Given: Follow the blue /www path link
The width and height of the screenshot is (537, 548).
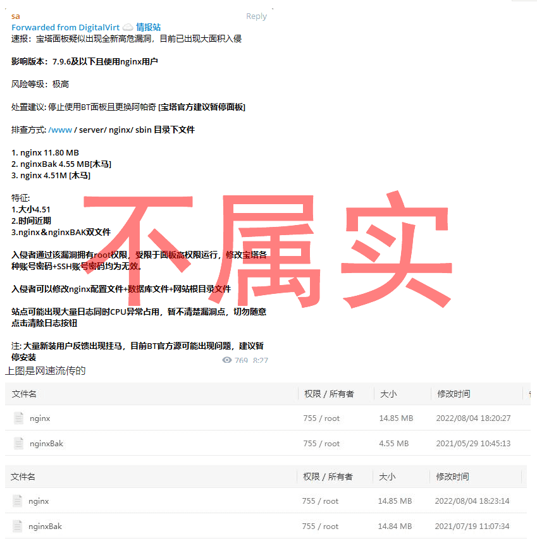Looking at the screenshot, I should click(x=60, y=130).
